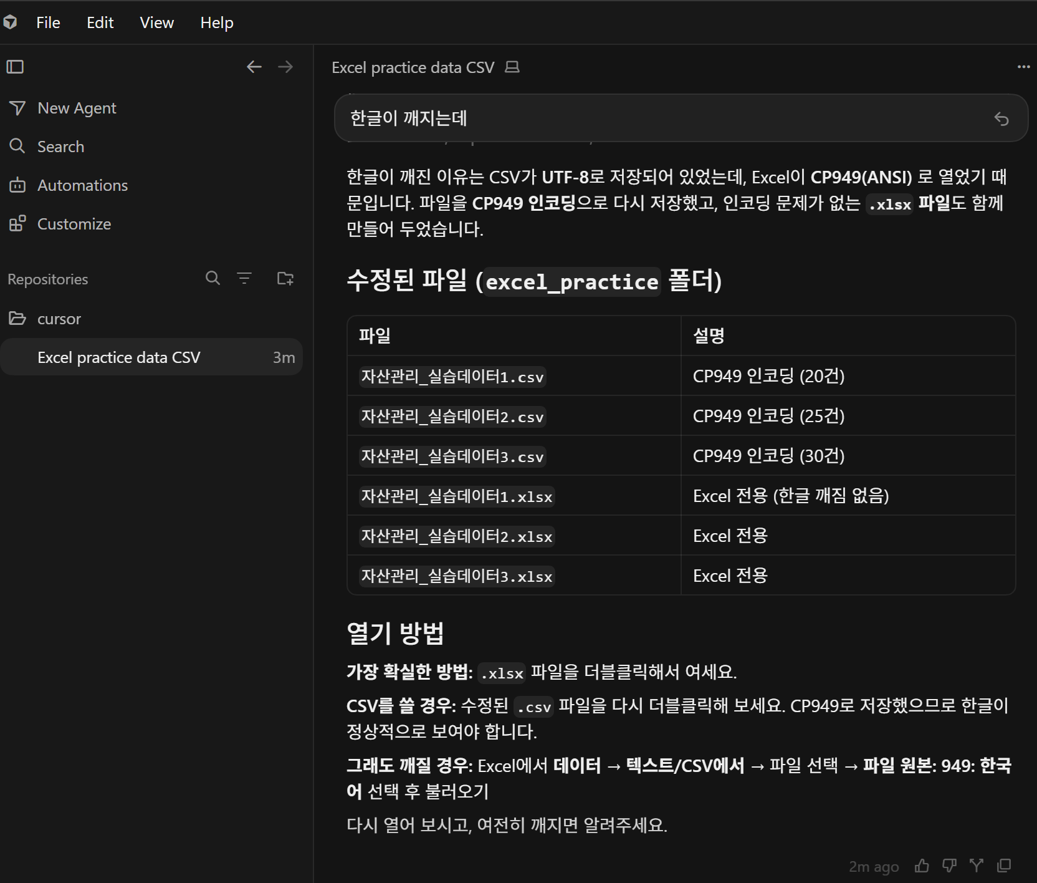Copy the response with copy icon
1037x883 pixels.
coord(1004,866)
